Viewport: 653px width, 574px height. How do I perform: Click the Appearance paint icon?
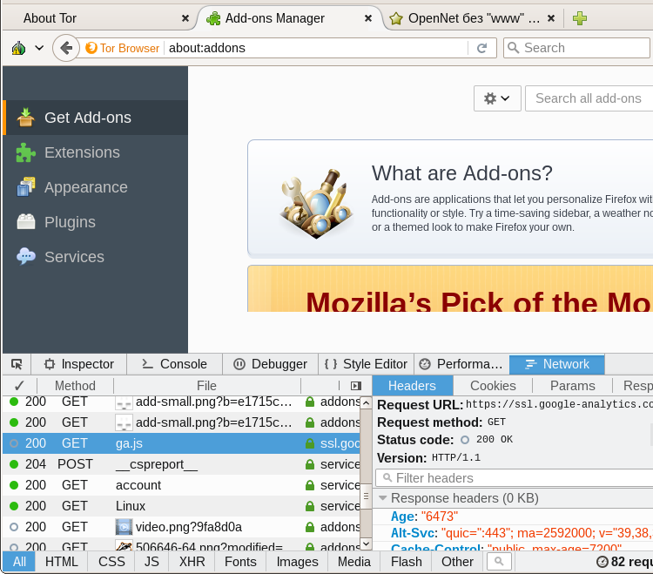click(x=26, y=187)
